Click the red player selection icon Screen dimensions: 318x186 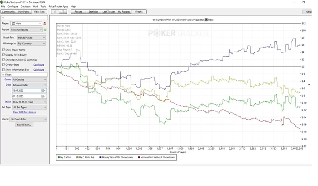tap(45, 24)
